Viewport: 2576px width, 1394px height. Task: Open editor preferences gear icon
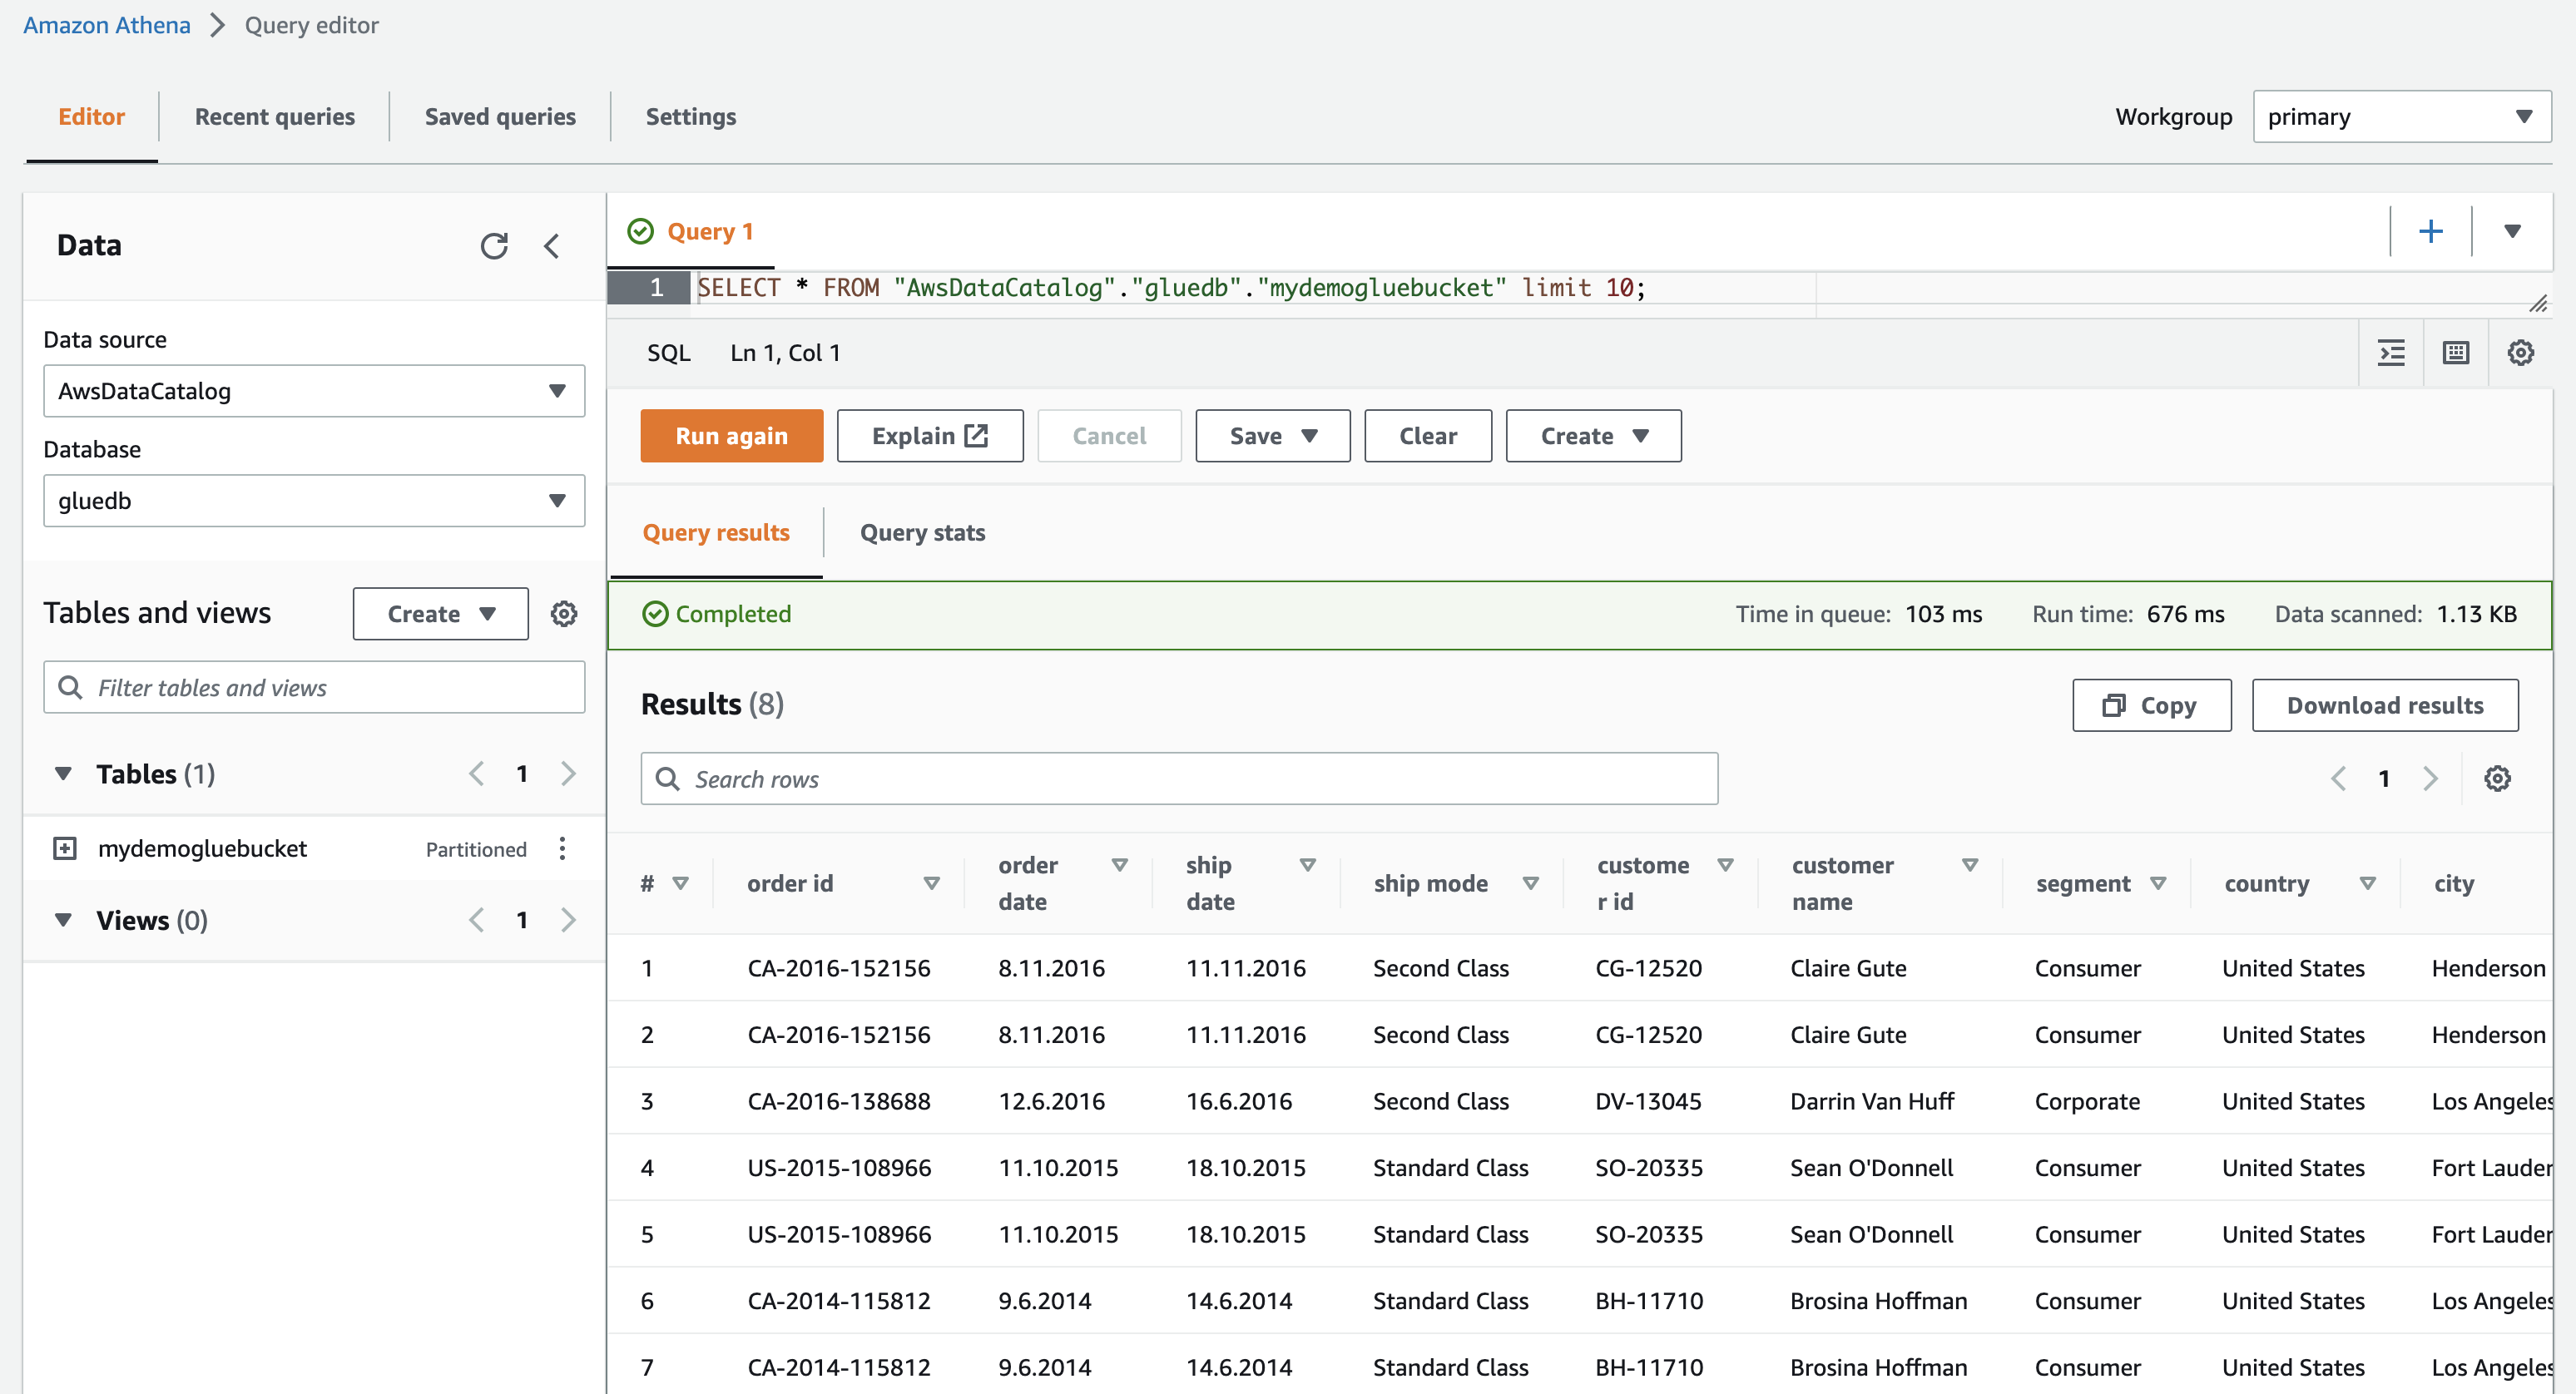click(x=2520, y=353)
